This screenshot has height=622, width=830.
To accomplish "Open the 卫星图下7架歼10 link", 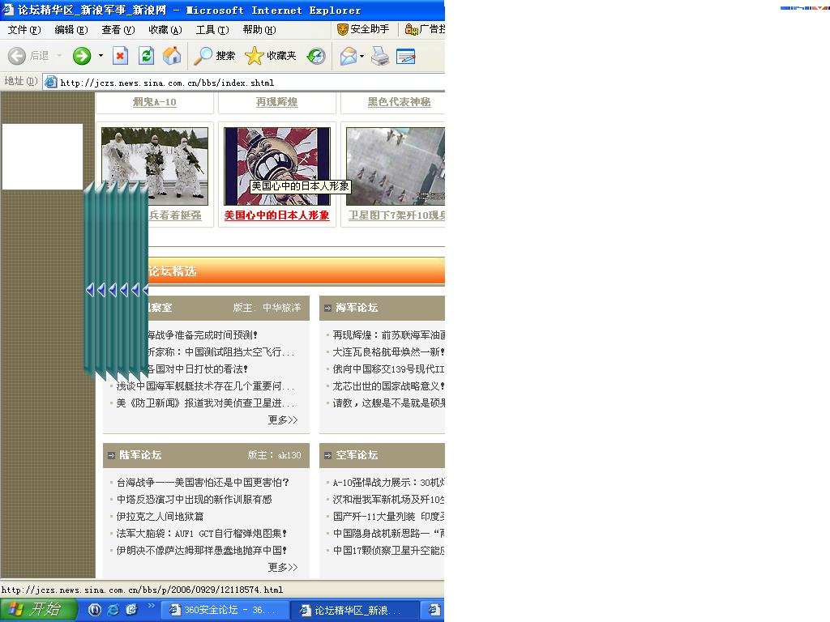I will tap(396, 215).
